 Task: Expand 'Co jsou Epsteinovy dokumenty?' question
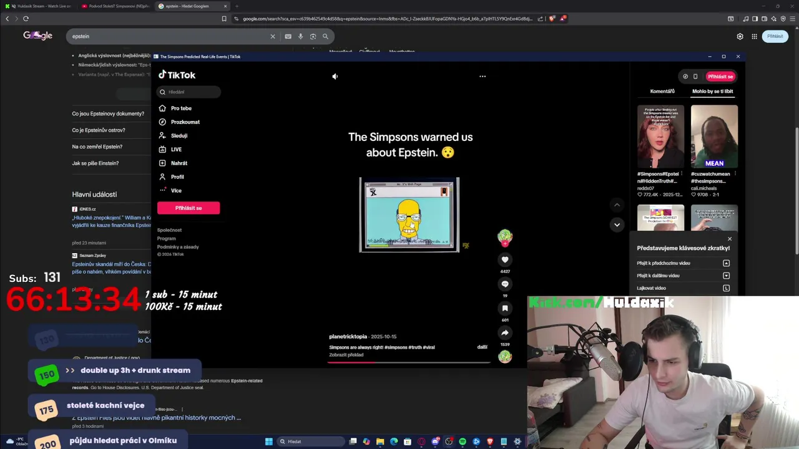point(108,113)
